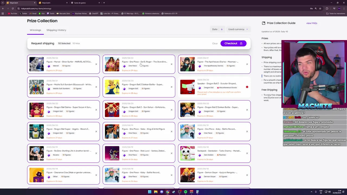Select the Winnings tab
The width and height of the screenshot is (347, 195).
(35, 30)
